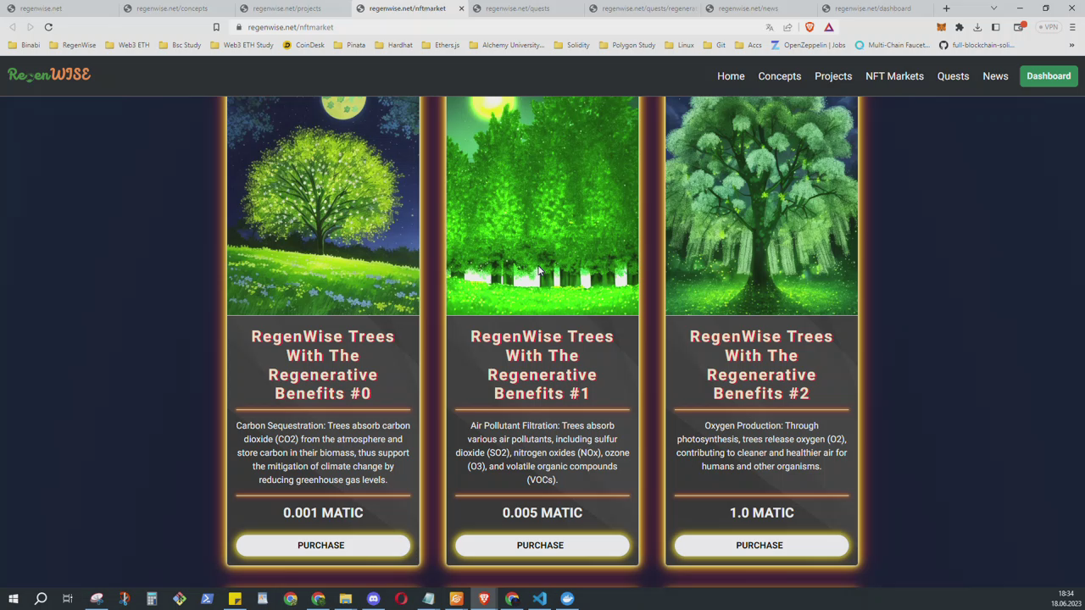1085x610 pixels.
Task: Open the Hardhat bookmark folder
Action: click(x=393, y=45)
